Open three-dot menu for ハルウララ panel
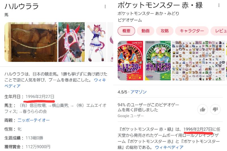This screenshot has width=227, height=151. [x=105, y=7]
